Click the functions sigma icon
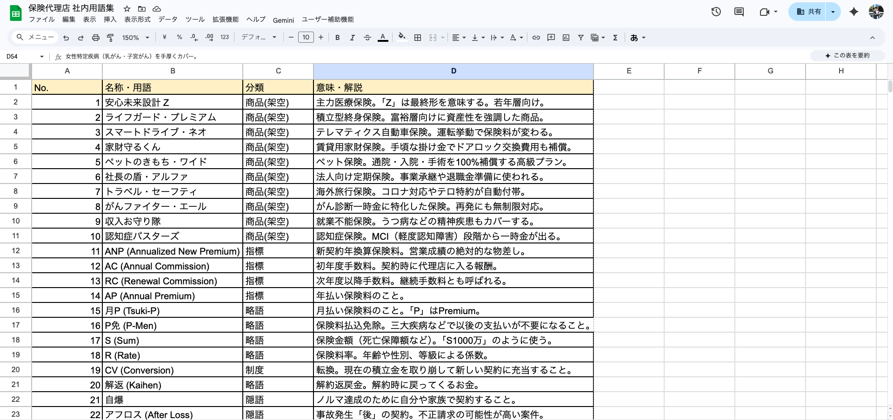893x420 pixels. 615,38
